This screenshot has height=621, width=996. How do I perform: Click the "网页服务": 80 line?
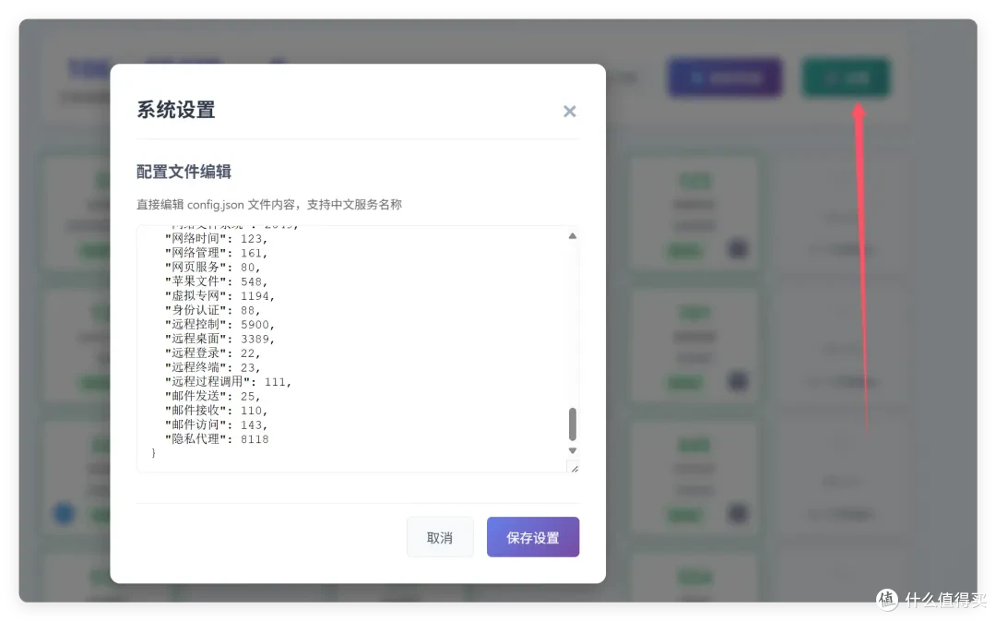[x=213, y=267]
